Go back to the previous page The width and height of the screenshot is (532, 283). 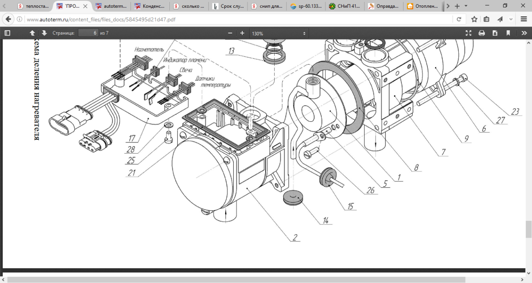[8, 19]
